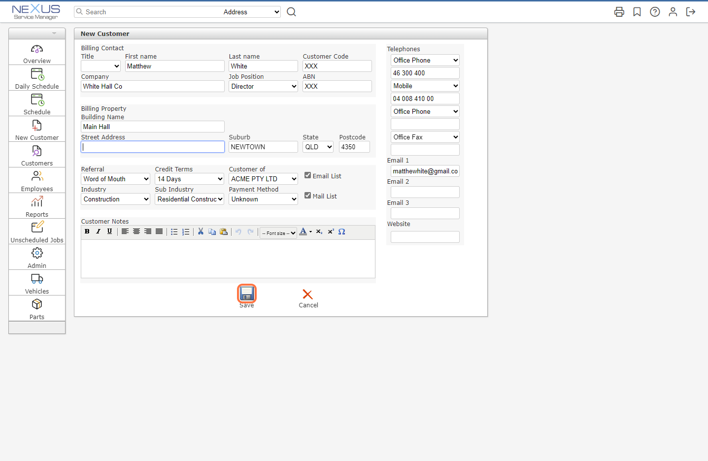Click the bookmark icon in header
The image size is (708, 461).
[637, 12]
